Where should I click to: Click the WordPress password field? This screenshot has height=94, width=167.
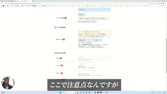(86, 72)
